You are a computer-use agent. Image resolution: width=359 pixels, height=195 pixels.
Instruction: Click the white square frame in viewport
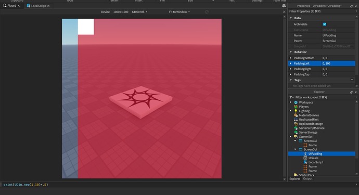pos(86,27)
